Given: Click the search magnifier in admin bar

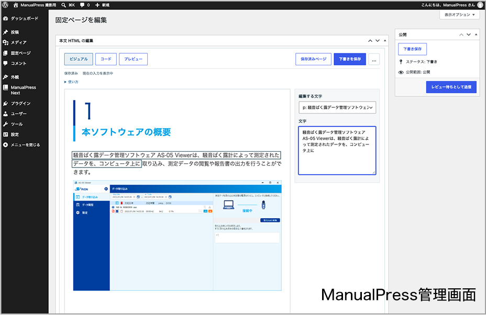Looking at the screenshot, I should 63,5.
